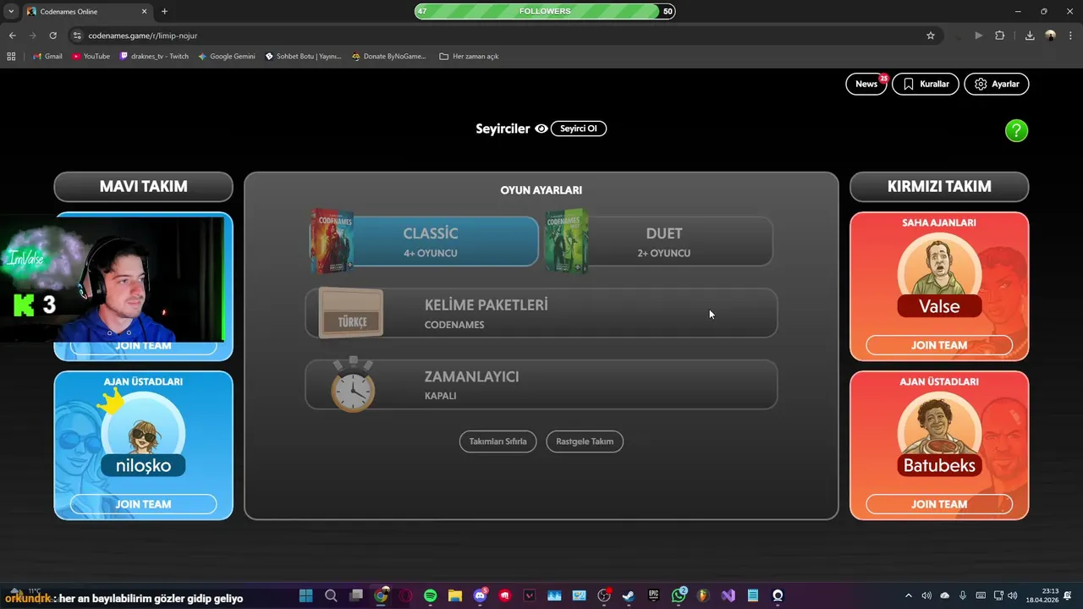The width and height of the screenshot is (1083, 609).
Task: Open Steam from the taskbar
Action: 629,595
